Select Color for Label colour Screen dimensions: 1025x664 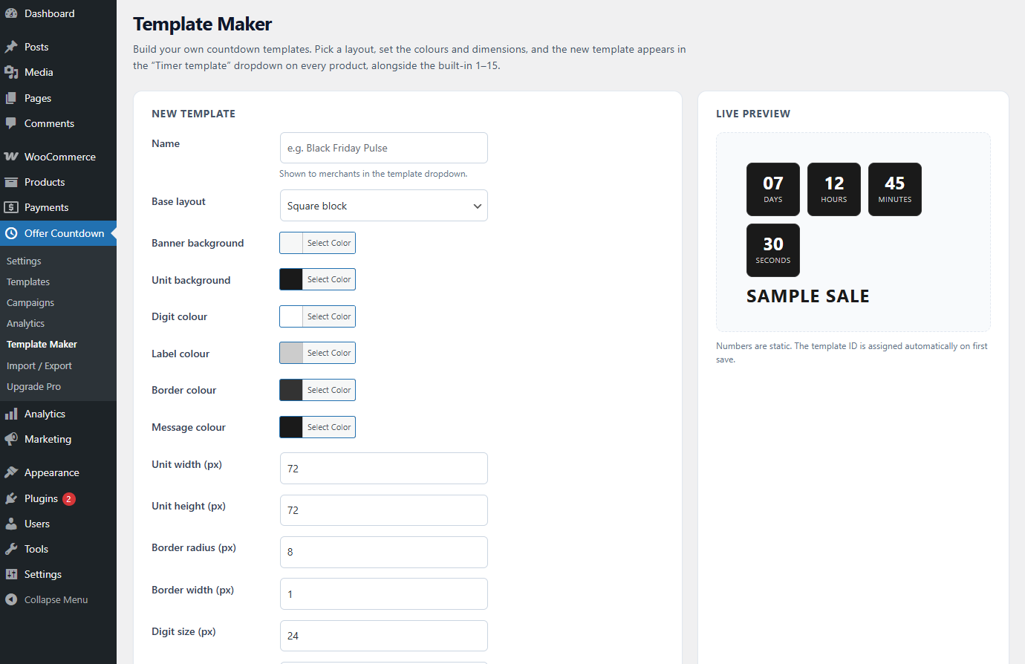[329, 353]
